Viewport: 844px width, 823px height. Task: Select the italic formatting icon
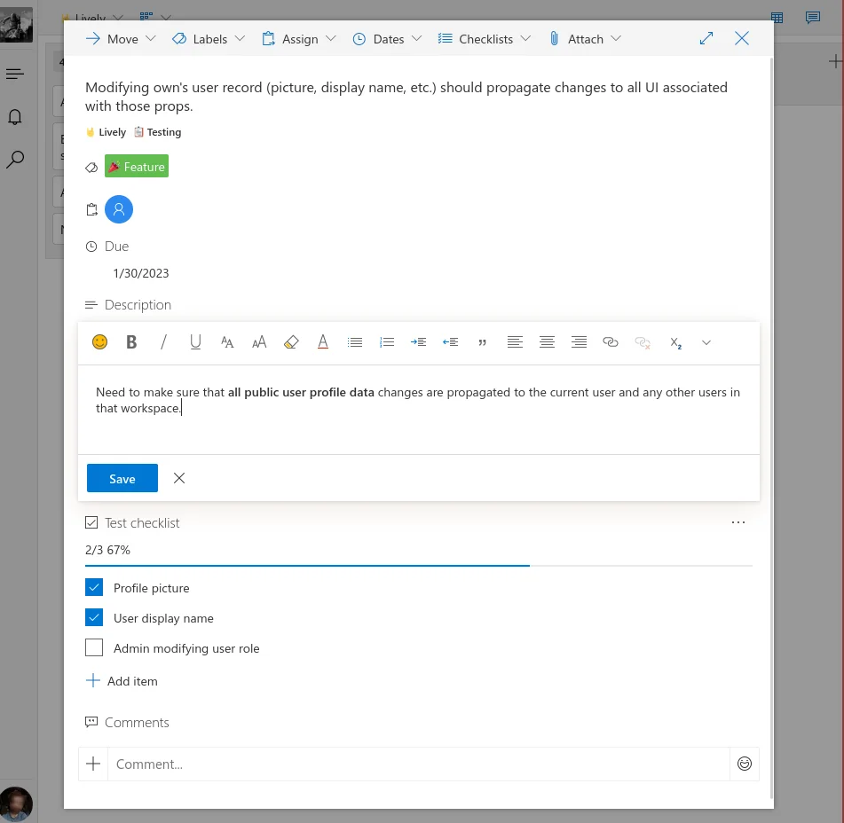point(163,342)
